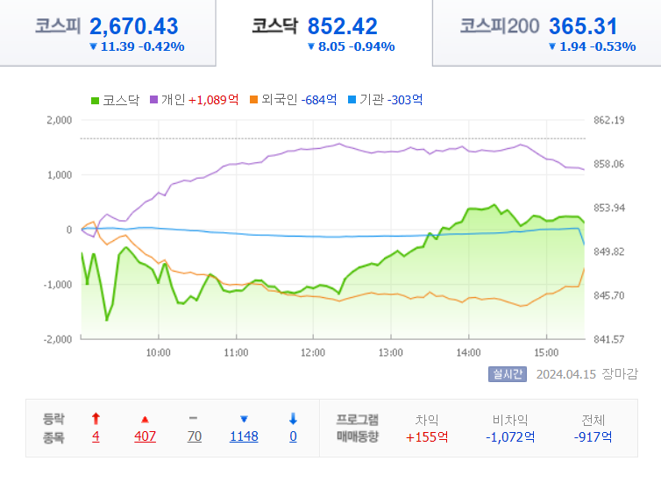Click the 프로그램 매매동향 label

click(x=358, y=428)
